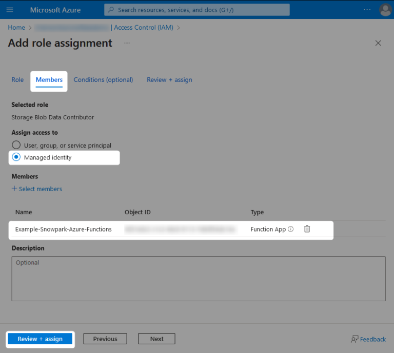This screenshot has height=353, width=394.
Task: Go to the Review + assign tab
Action: [169, 79]
